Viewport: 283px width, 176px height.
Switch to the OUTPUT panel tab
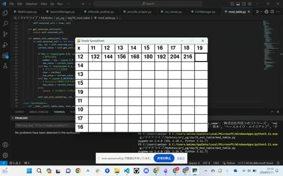click(x=20, y=112)
